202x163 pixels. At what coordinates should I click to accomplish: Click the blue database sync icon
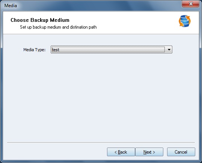185,21
